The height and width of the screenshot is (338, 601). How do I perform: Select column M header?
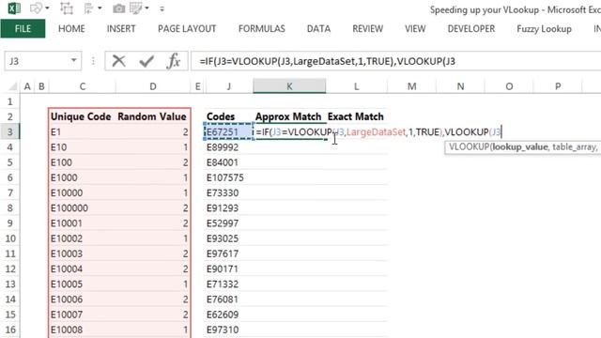tap(411, 86)
